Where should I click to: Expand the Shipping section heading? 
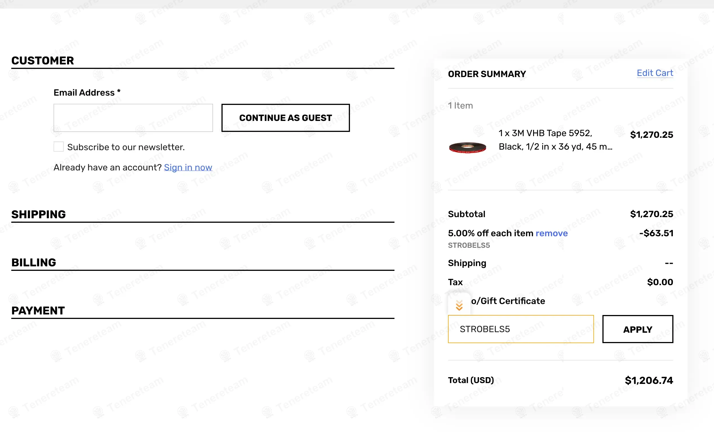click(39, 214)
